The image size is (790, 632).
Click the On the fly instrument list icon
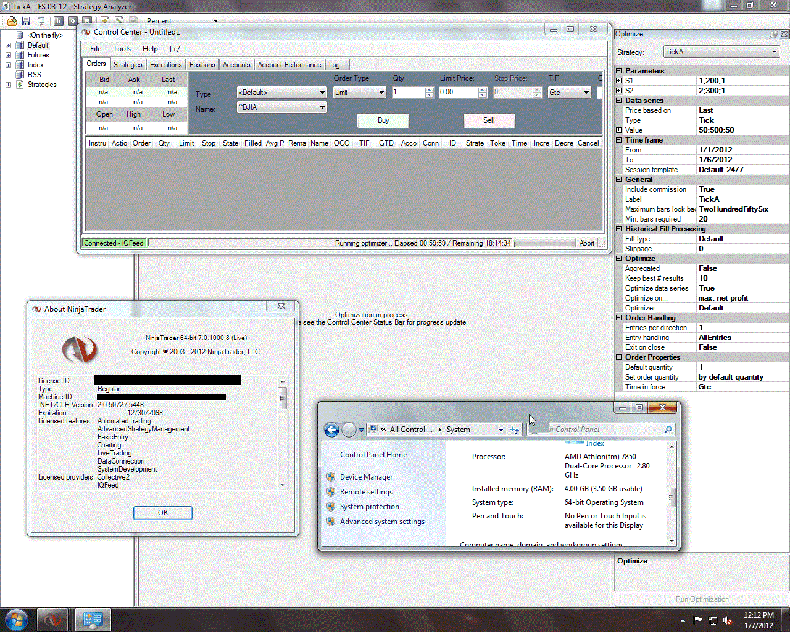[20, 35]
